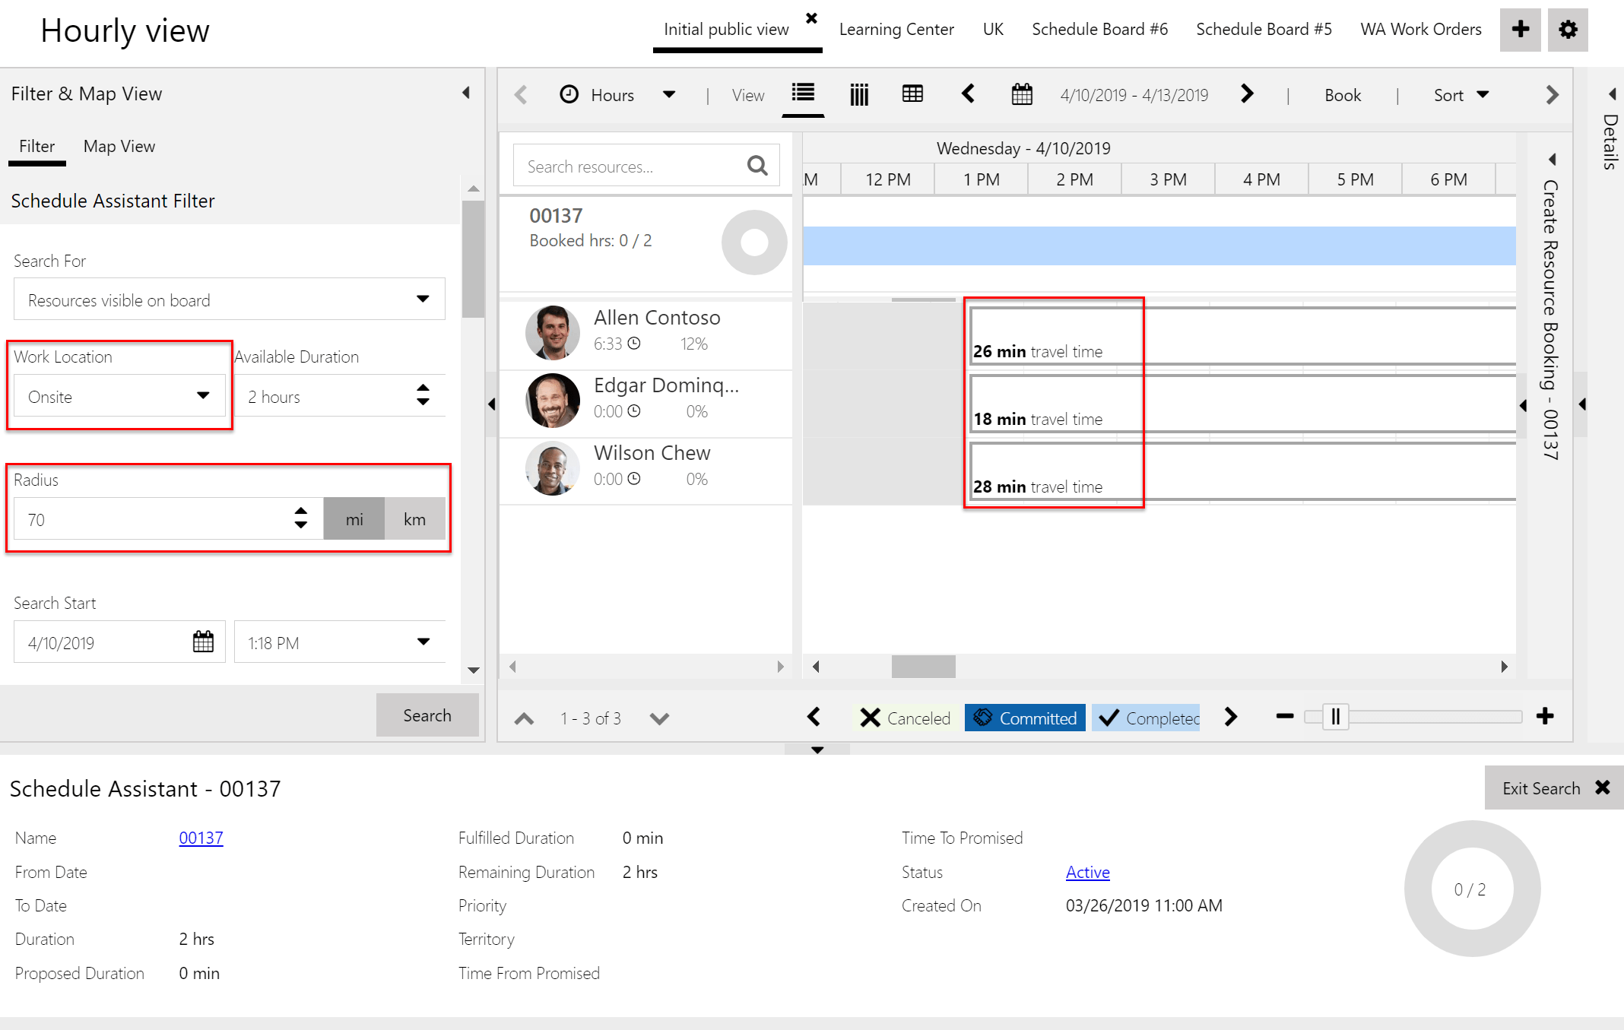Collapse Create Resource Booking panel

(x=1553, y=160)
